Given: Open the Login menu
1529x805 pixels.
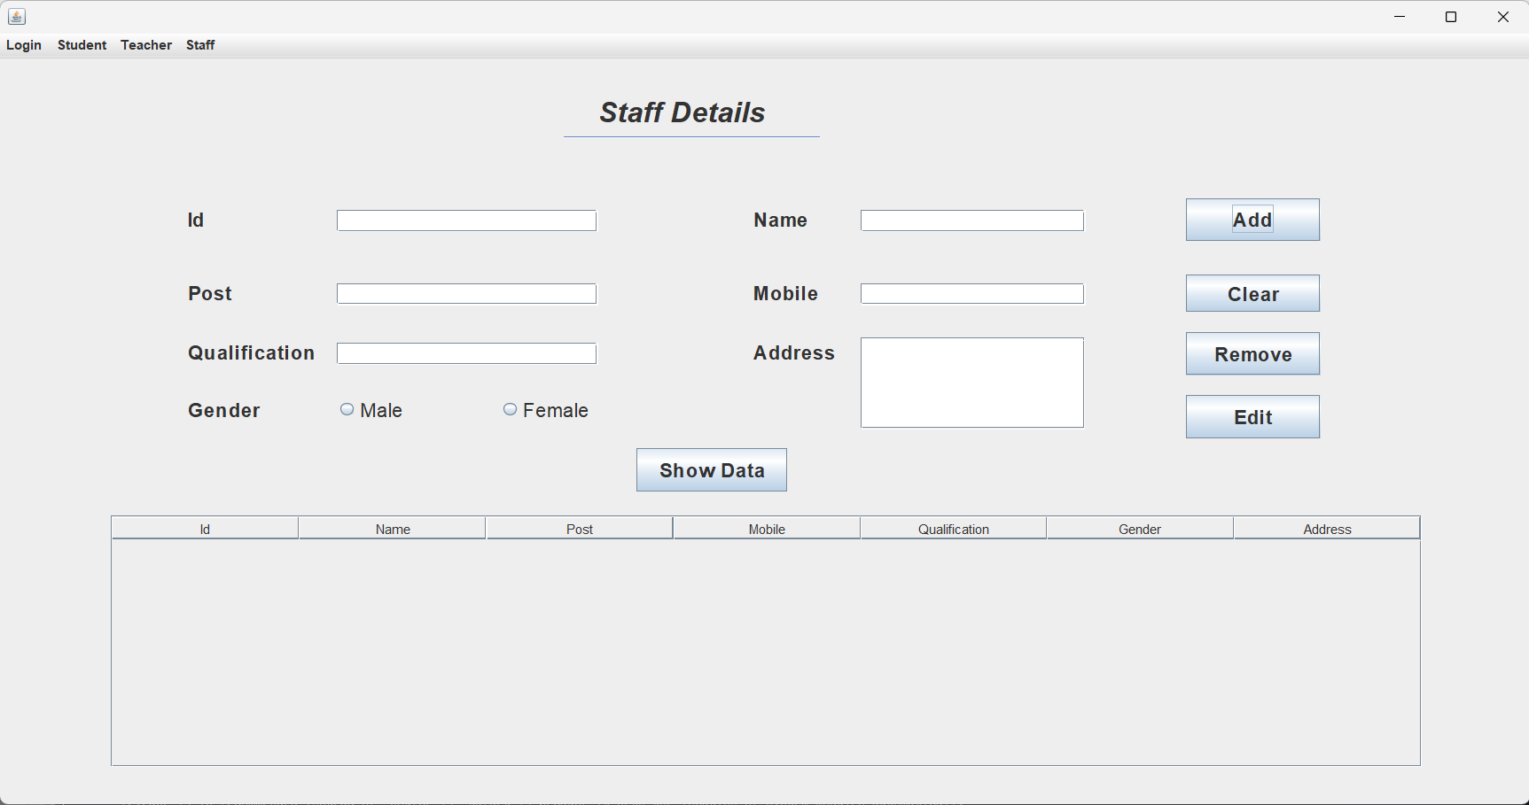Looking at the screenshot, I should (24, 45).
